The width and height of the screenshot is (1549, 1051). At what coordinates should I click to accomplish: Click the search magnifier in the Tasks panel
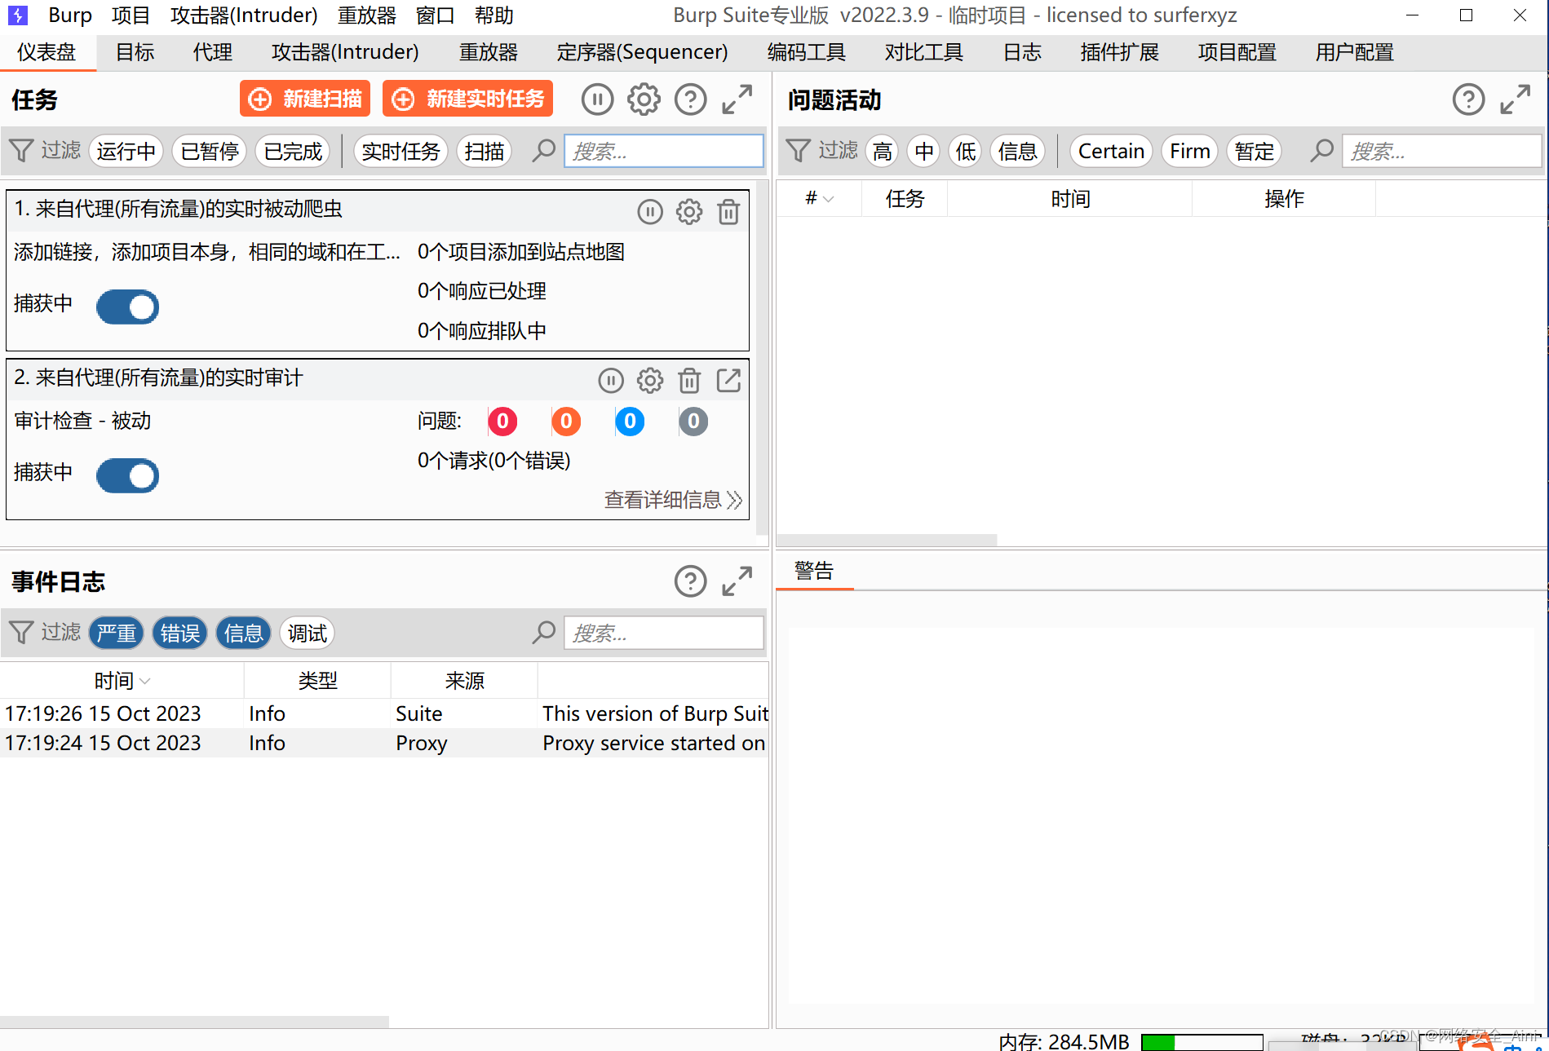(x=543, y=151)
